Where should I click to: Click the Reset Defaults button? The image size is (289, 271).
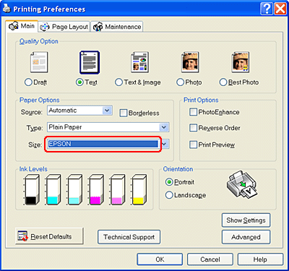49,236
